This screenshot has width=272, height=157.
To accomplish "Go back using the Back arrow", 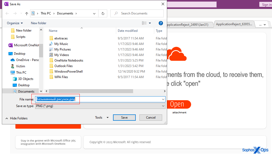I will point(7,13).
